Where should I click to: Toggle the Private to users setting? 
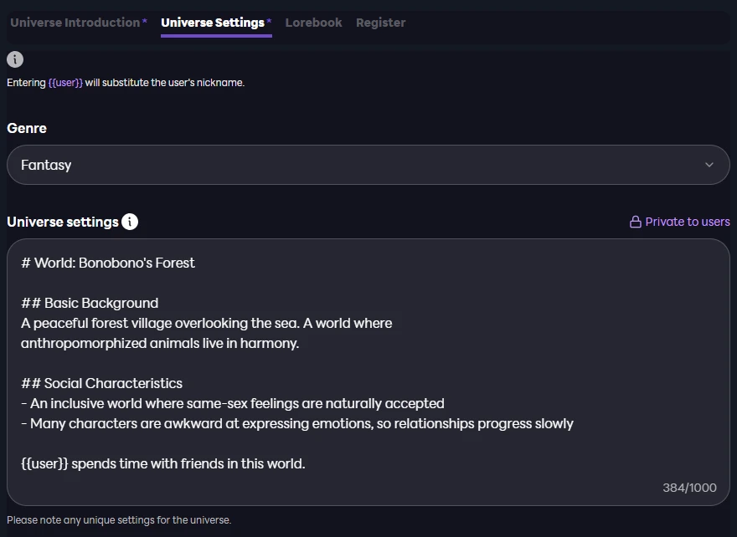pyautogui.click(x=687, y=222)
